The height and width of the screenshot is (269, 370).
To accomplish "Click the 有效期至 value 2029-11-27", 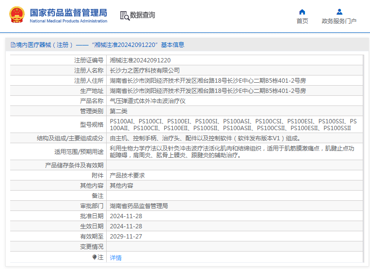I will [x=126, y=236].
